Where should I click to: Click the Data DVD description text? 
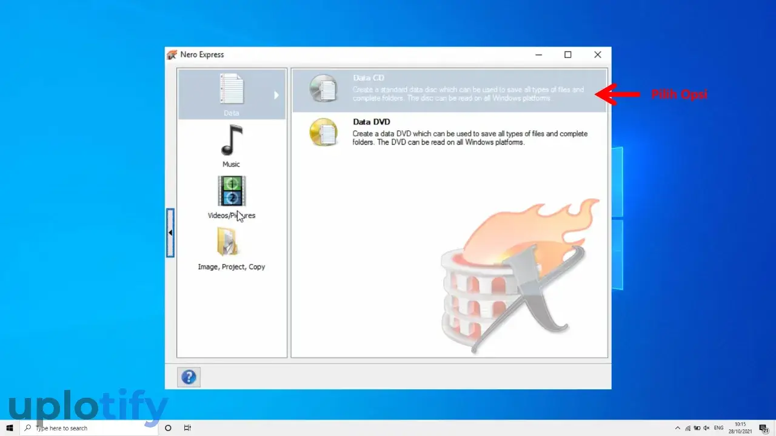tap(470, 138)
